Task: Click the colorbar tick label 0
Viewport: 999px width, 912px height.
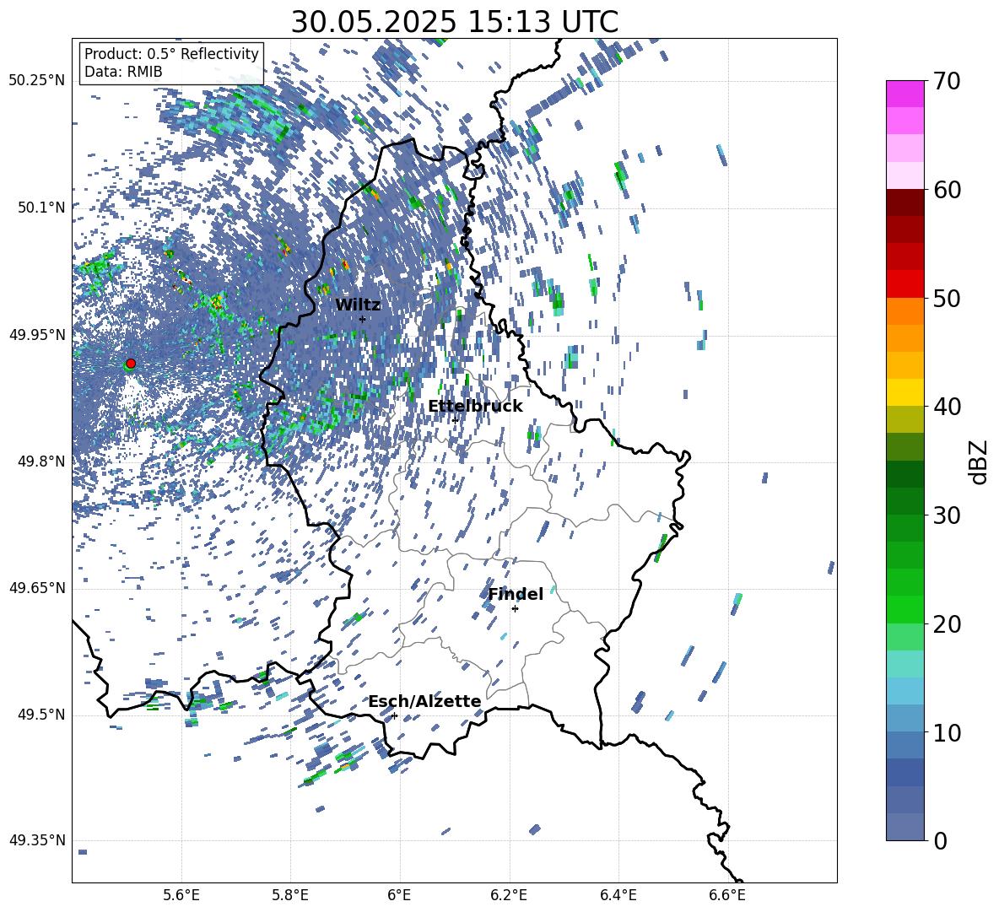Action: (x=941, y=841)
